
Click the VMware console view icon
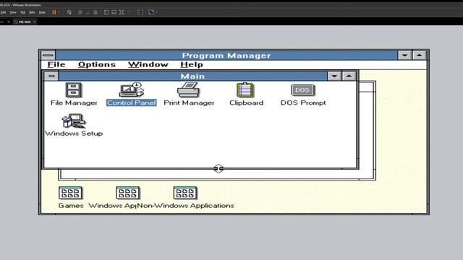[x=140, y=12]
